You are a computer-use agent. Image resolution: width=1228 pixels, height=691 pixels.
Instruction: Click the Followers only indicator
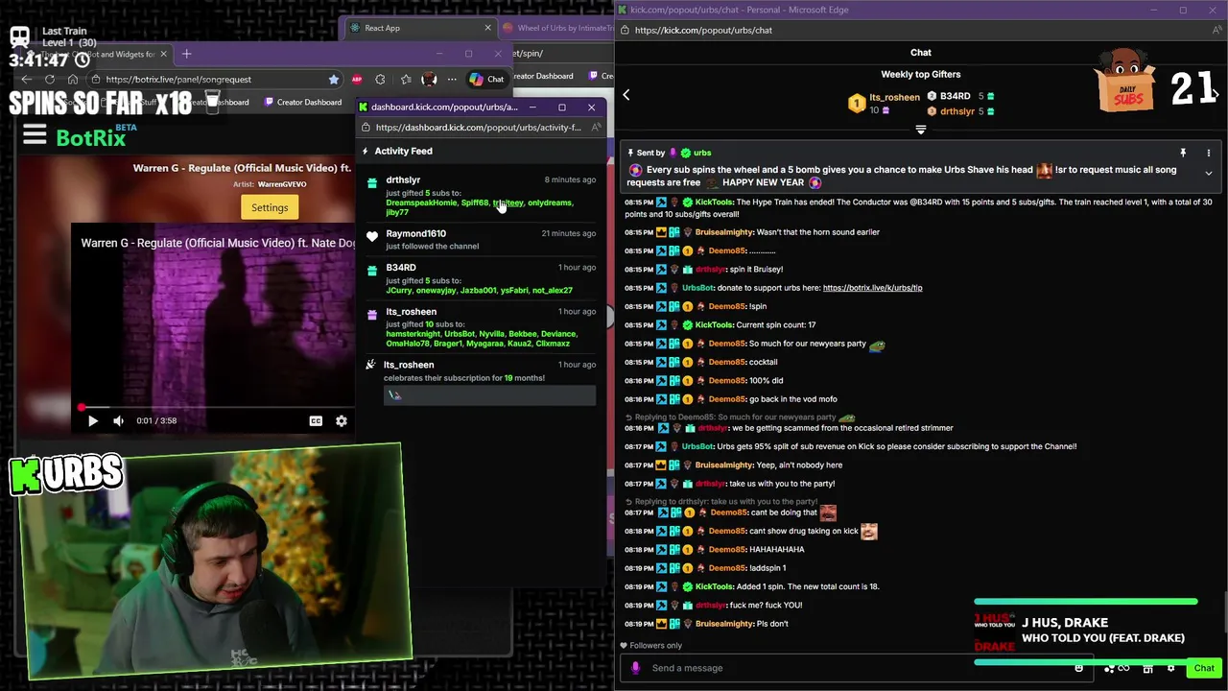coord(651,646)
